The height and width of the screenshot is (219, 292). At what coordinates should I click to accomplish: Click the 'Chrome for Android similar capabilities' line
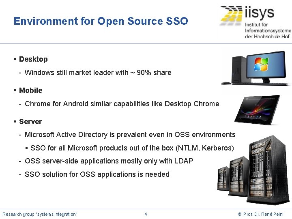pos(122,104)
